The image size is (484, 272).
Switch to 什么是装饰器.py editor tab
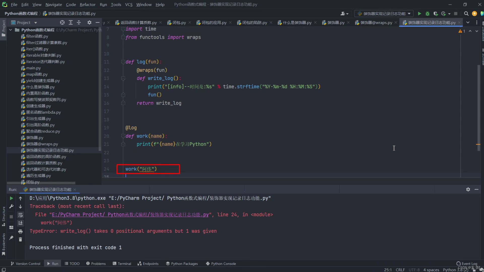pyautogui.click(x=297, y=23)
